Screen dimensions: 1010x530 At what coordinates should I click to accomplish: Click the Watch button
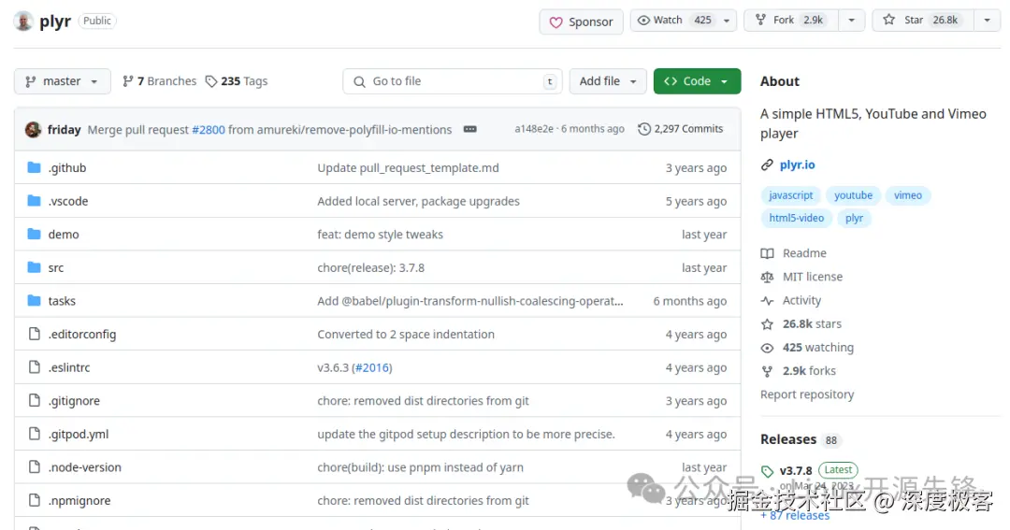[673, 20]
